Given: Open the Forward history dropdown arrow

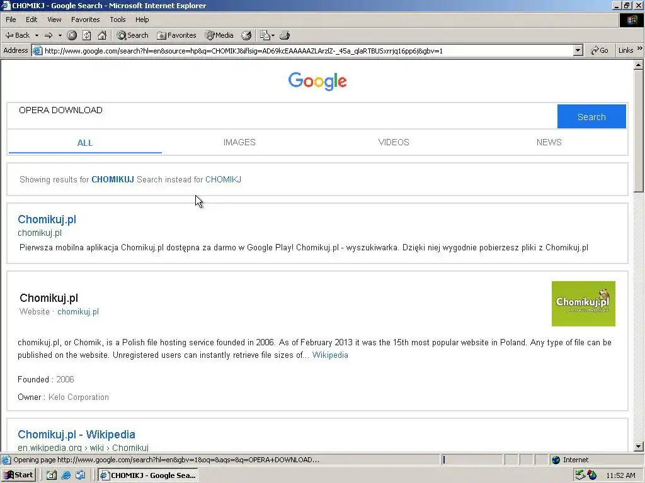Looking at the screenshot, I should pyautogui.click(x=60, y=35).
